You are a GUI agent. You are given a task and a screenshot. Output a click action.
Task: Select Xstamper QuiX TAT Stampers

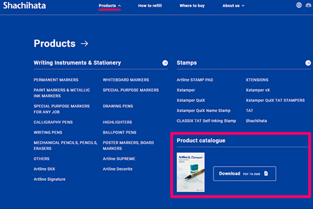tap(275, 100)
